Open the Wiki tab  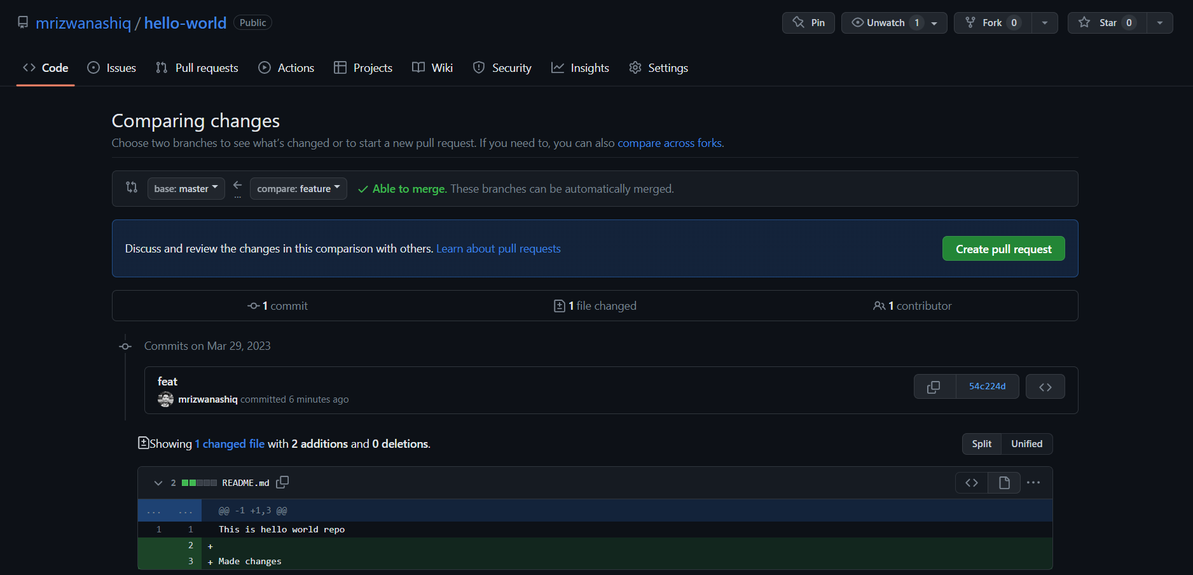click(x=432, y=67)
